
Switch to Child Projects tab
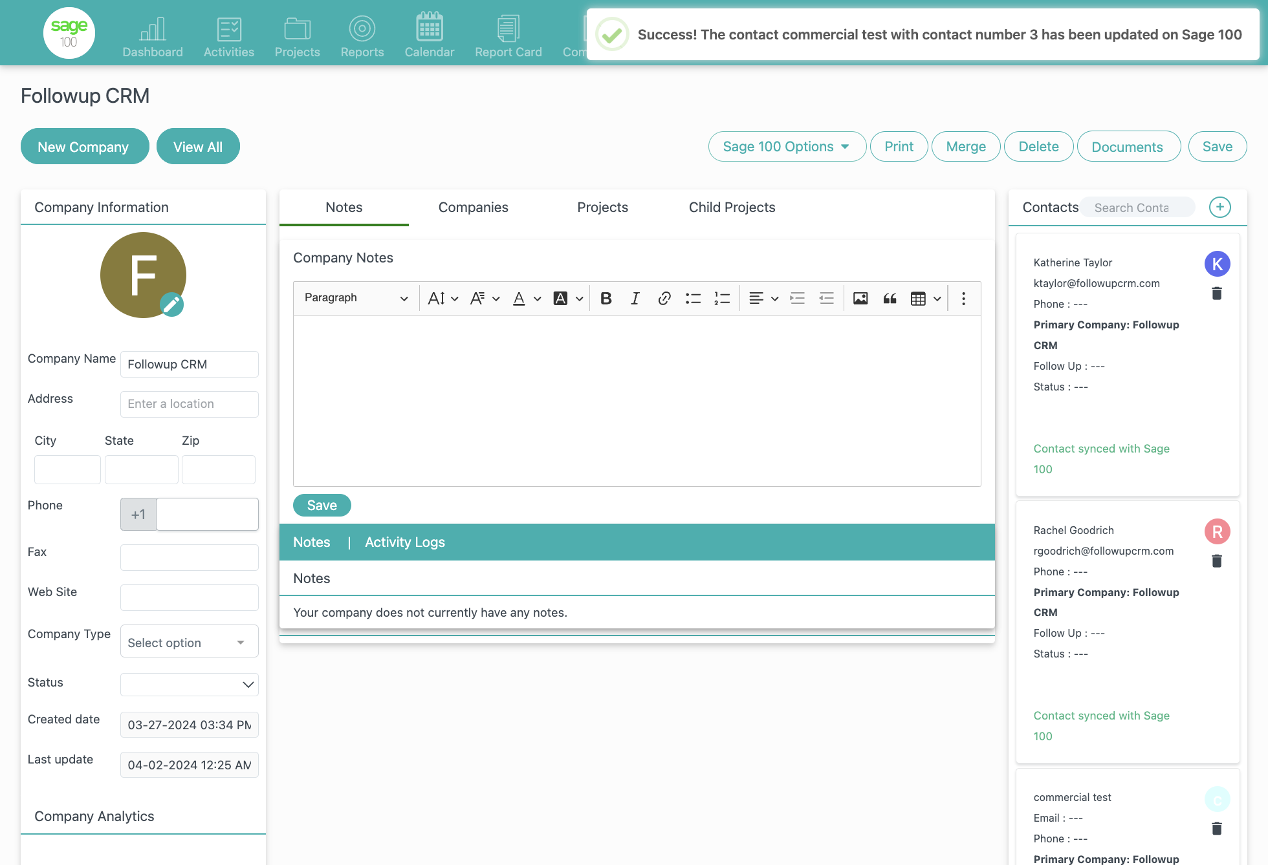[732, 208]
